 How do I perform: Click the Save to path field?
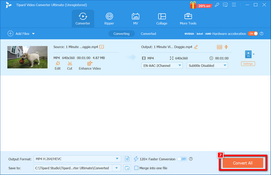(x=73, y=168)
